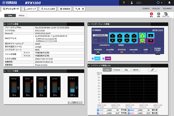174x116 pixels.
Task: Open the blue circle status dropdown
Action: tap(160, 3)
